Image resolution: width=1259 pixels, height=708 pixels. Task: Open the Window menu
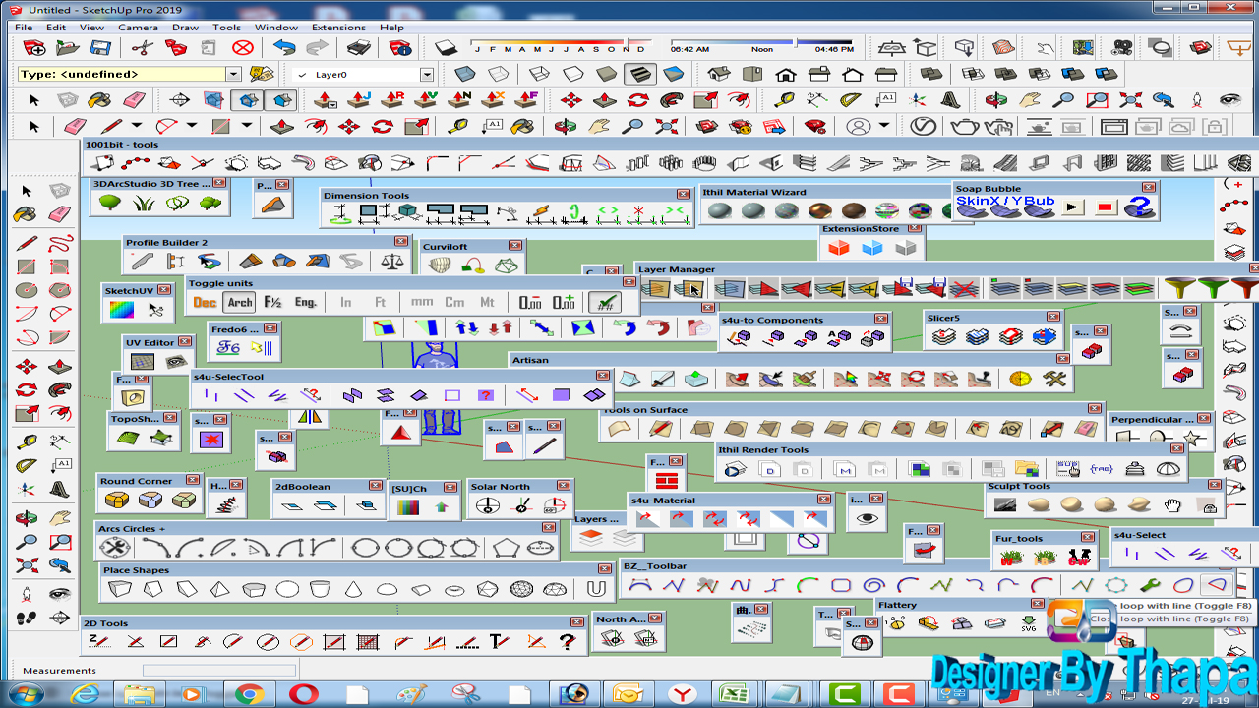(276, 28)
